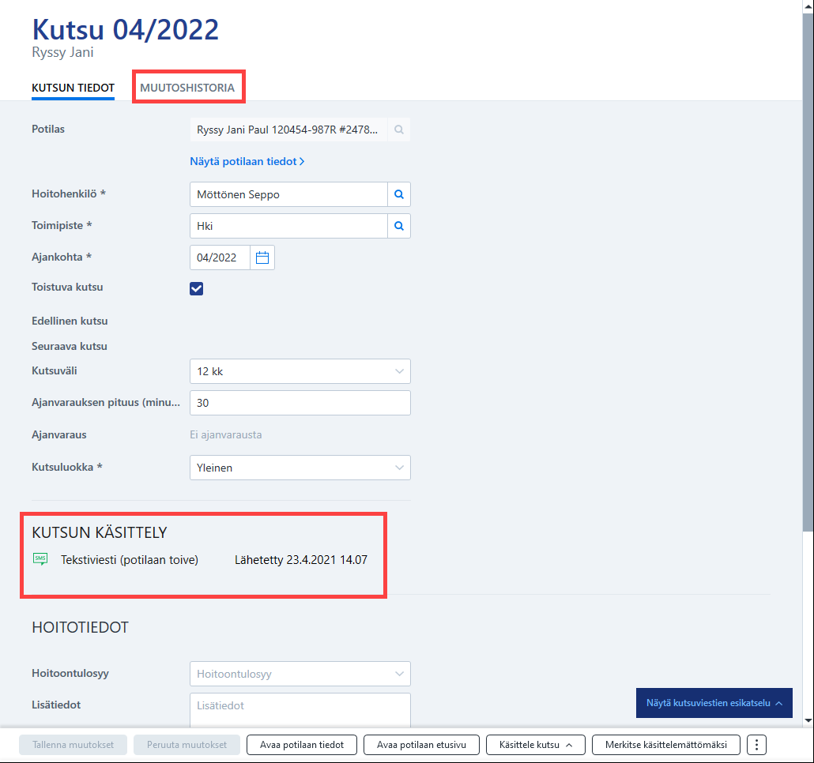Click the Ajanvarauksen pituus input field
The image size is (814, 763).
[300, 403]
